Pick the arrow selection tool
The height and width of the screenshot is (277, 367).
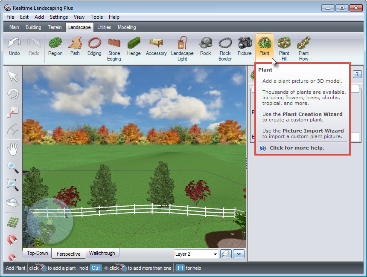13,76
